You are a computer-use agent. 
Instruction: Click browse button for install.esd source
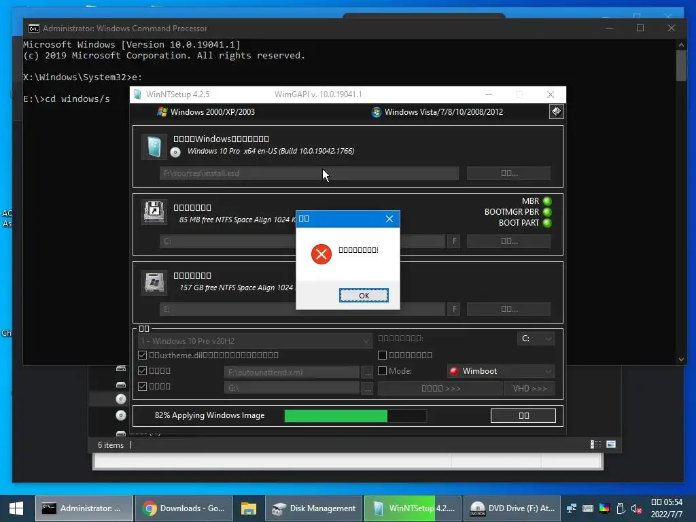[x=508, y=173]
